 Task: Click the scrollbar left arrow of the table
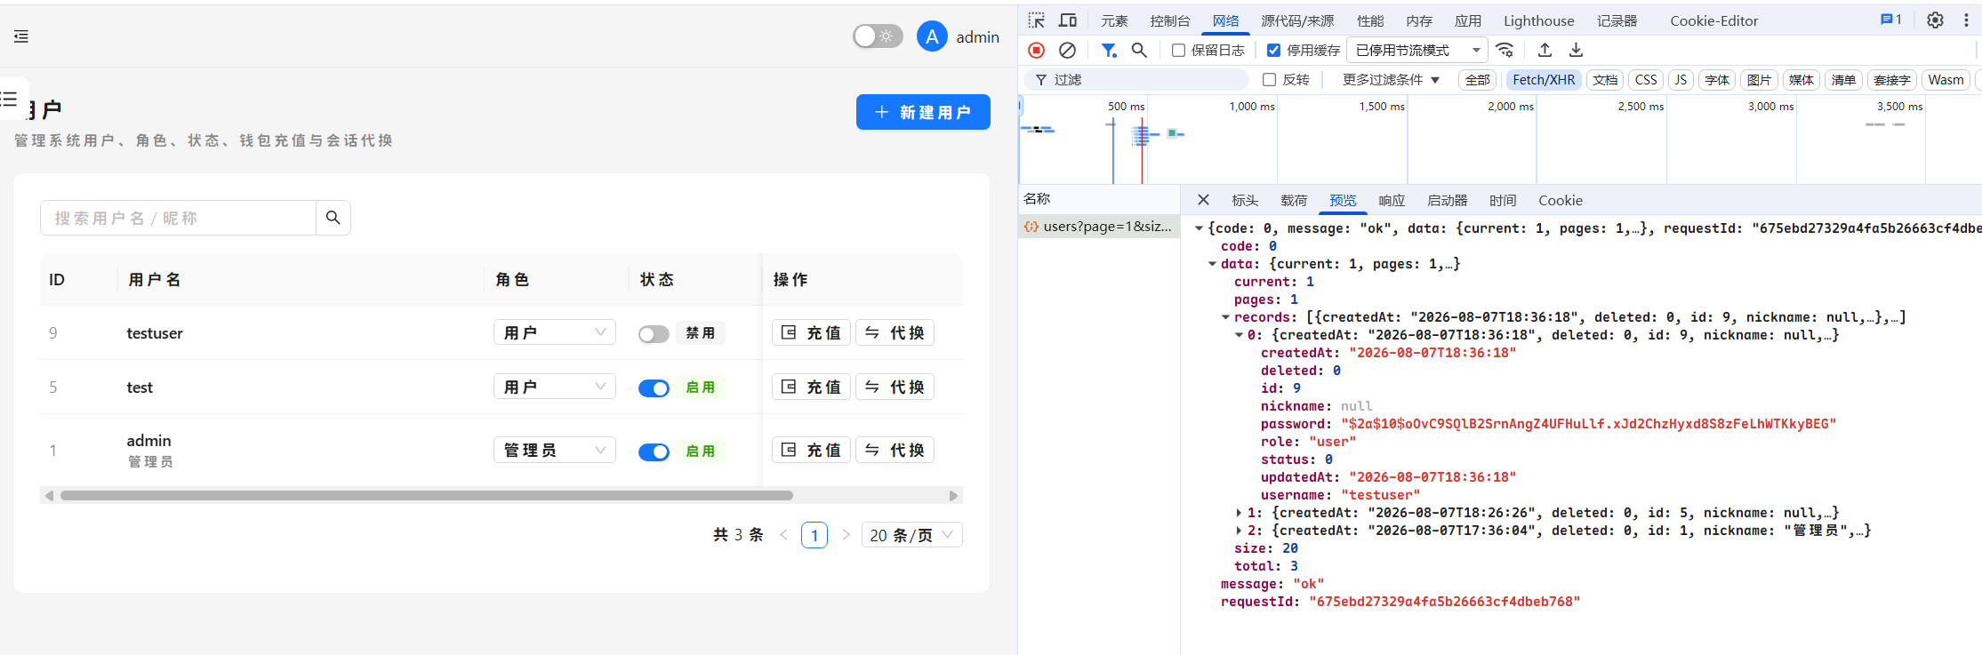click(x=49, y=496)
